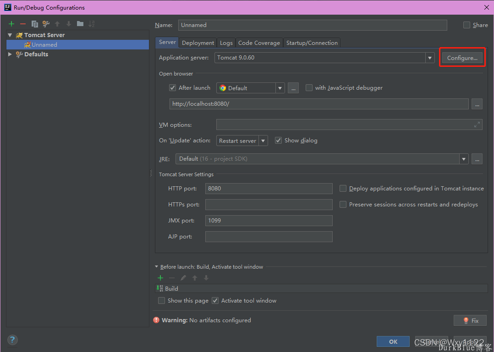The width and height of the screenshot is (494, 352).
Task: Click the JMX port field
Action: tap(269, 221)
